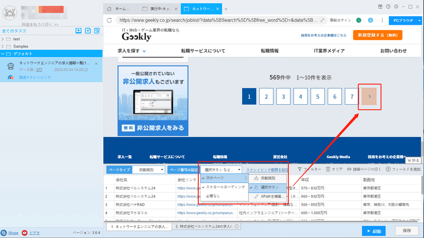Click the 保存 save button
The height and width of the screenshot is (238, 424).
tap(407, 231)
